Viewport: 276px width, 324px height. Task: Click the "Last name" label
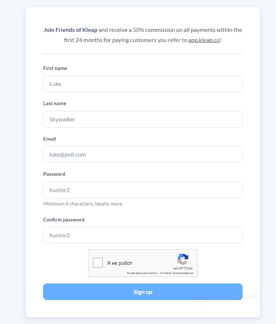pyautogui.click(x=55, y=103)
